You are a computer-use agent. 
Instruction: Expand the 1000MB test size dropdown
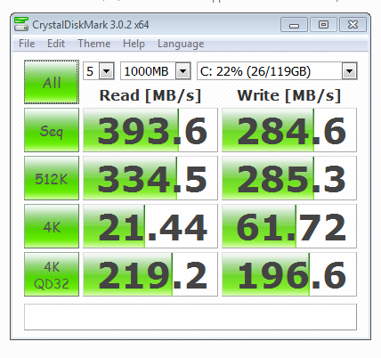pos(182,71)
